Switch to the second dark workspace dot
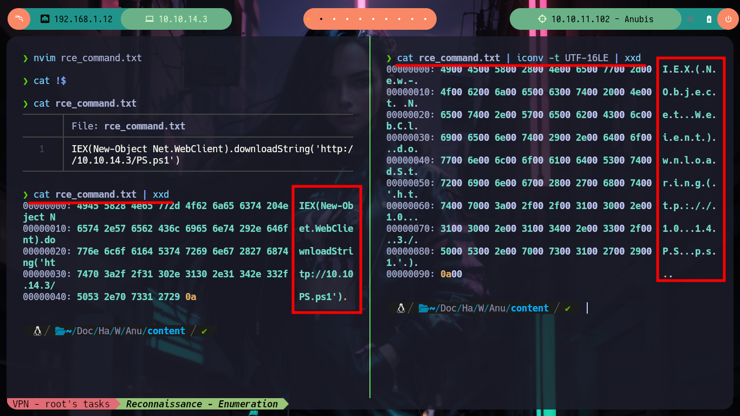This screenshot has width=740, height=416. [321, 19]
